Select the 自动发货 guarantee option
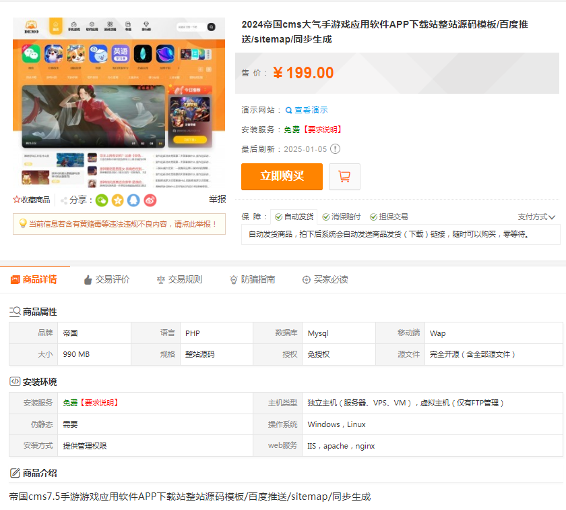This screenshot has height=510, width=566. coord(294,217)
